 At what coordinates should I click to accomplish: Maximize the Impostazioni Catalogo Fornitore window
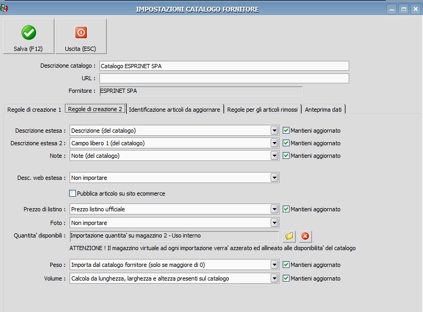tap(404, 9)
